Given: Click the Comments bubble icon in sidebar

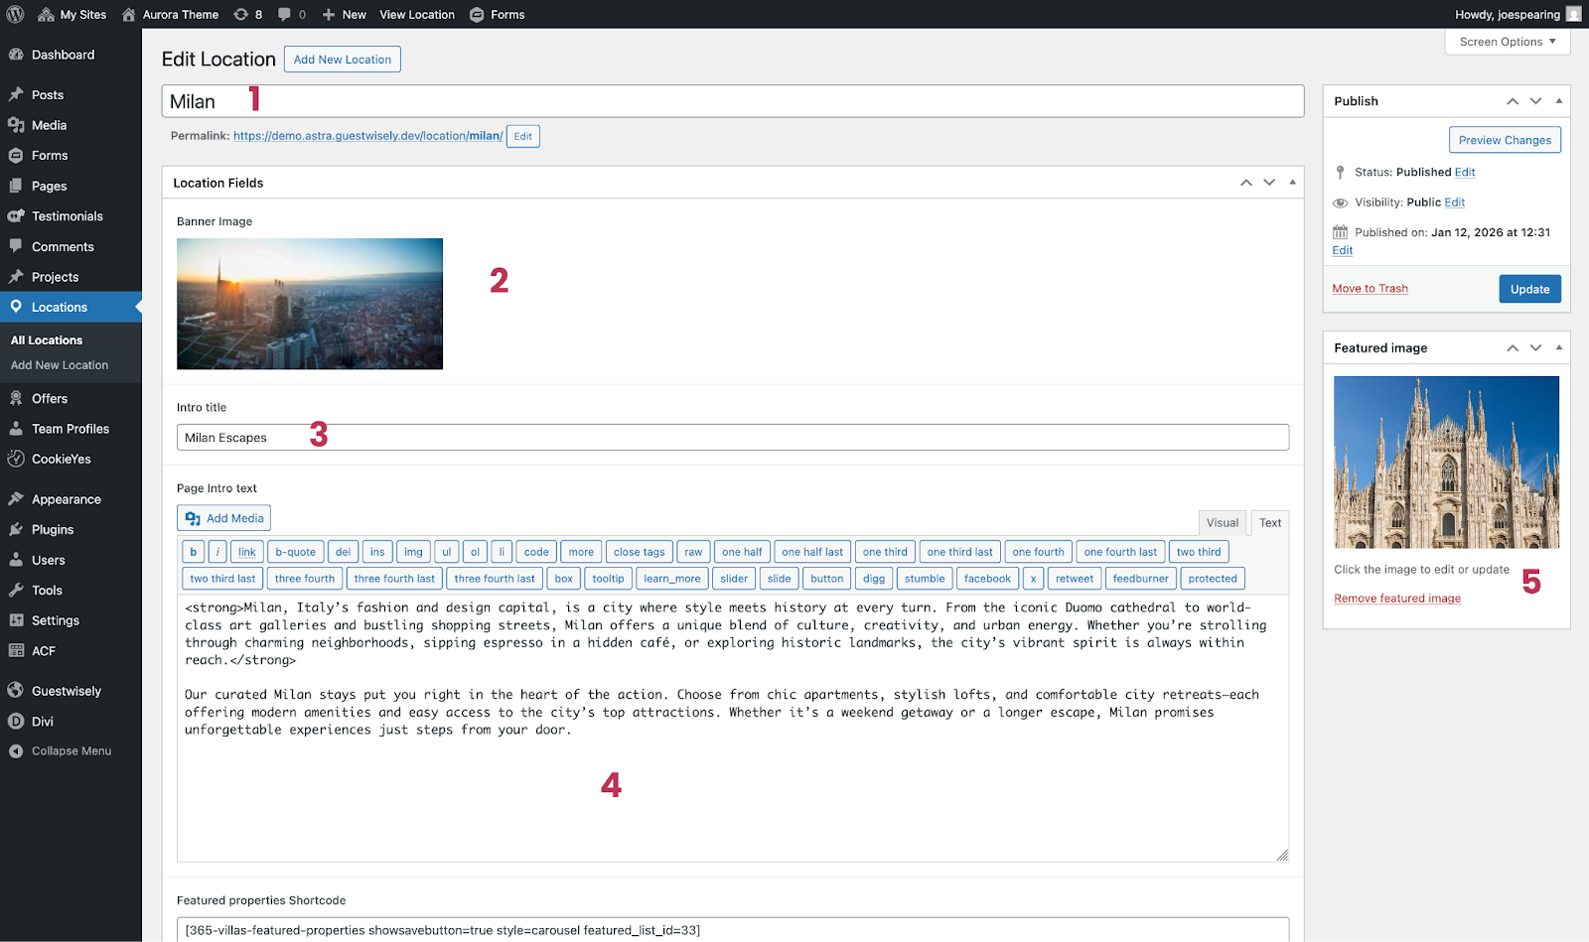Looking at the screenshot, I should 16,246.
